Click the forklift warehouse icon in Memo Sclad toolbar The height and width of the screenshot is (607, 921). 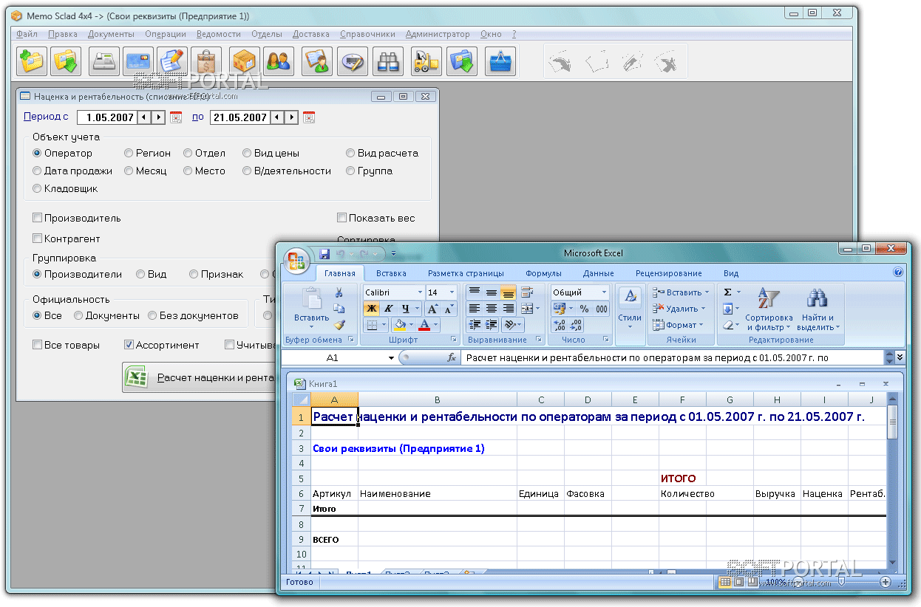(x=425, y=61)
